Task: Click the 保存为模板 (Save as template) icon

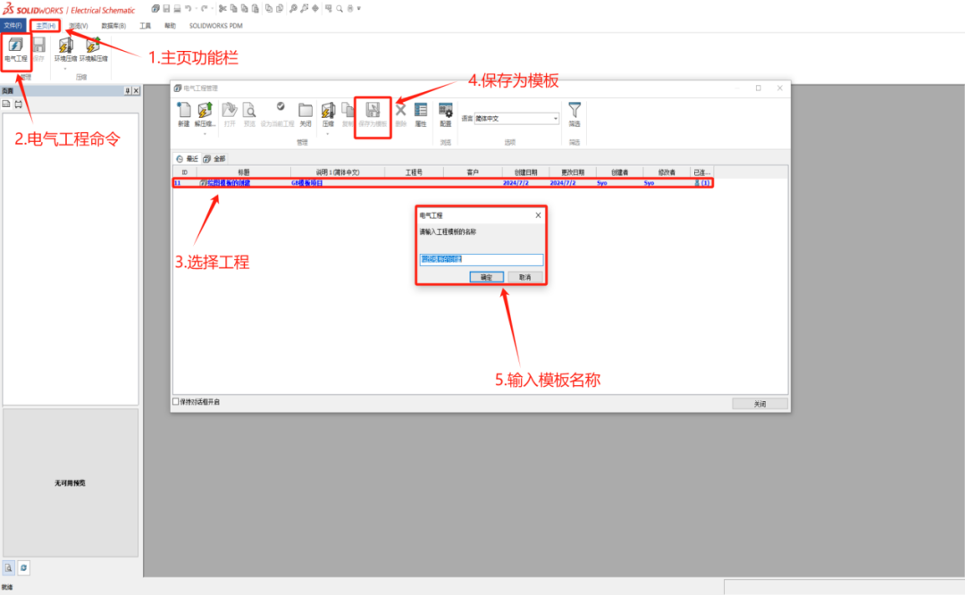Action: pos(373,110)
